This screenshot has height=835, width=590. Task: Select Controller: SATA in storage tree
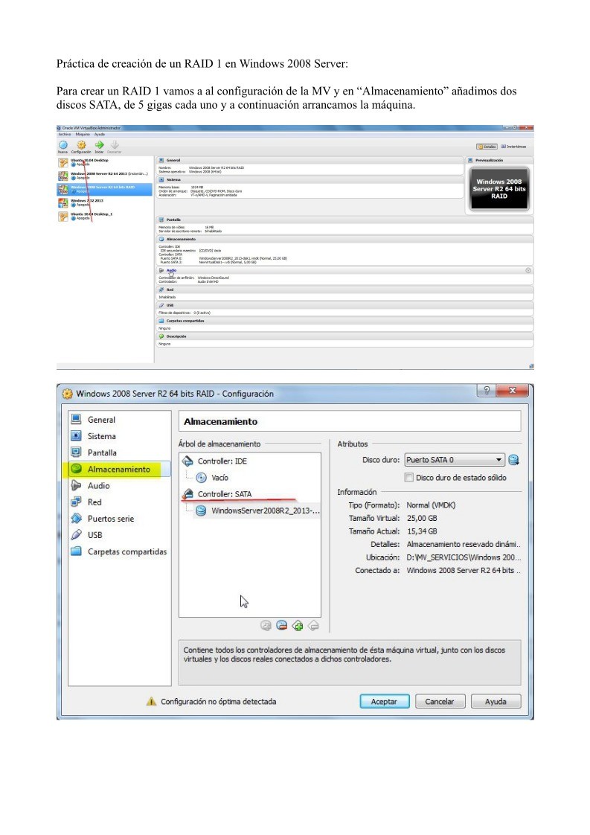(224, 494)
